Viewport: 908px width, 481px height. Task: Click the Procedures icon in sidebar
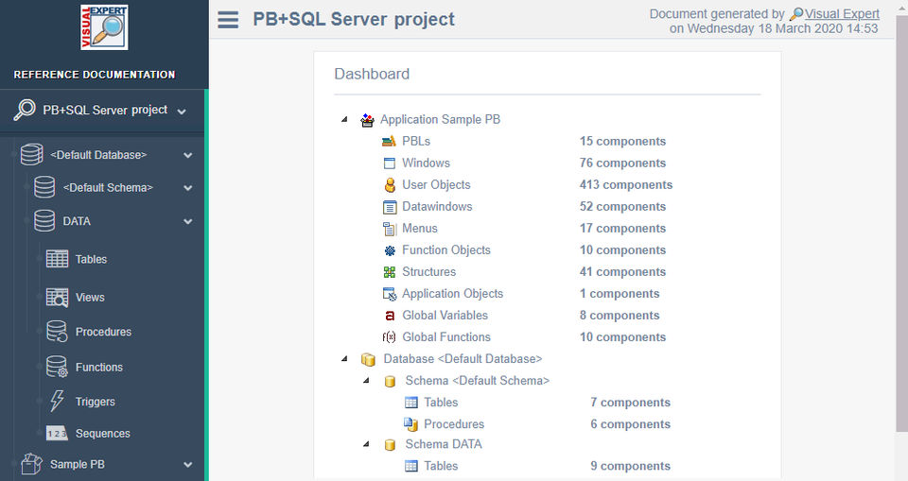click(58, 332)
